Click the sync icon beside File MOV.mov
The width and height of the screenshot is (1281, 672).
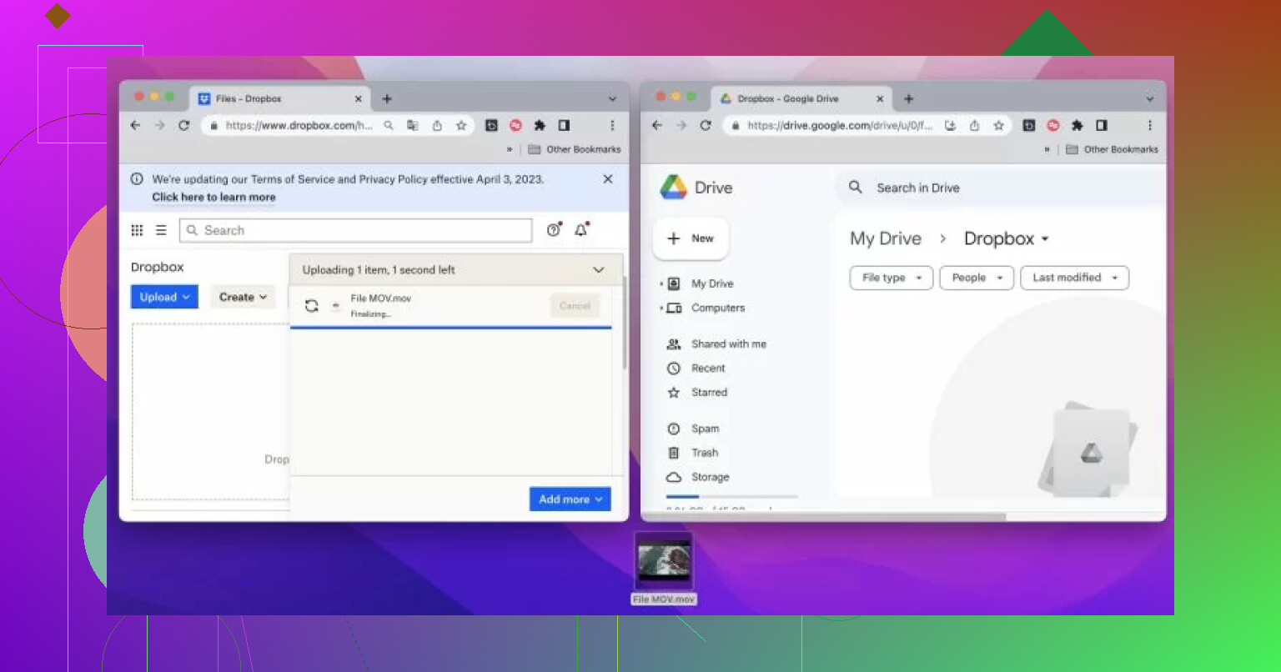click(x=312, y=306)
